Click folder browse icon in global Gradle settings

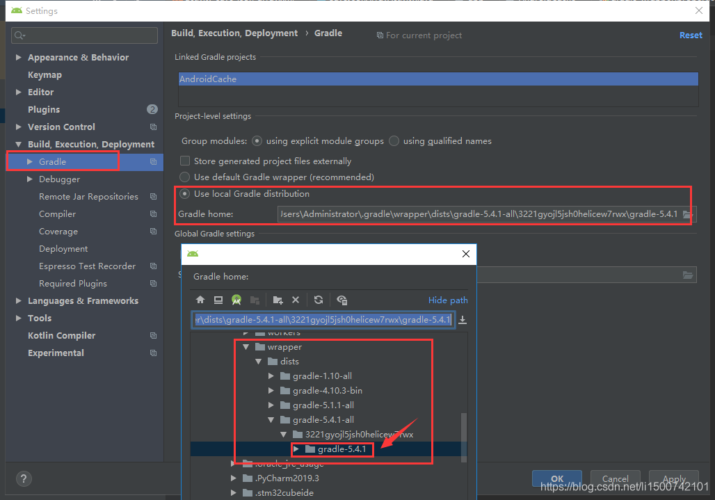[688, 275]
